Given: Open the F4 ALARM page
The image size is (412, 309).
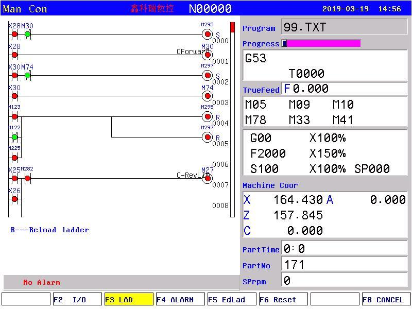Looking at the screenshot, I should coord(180,300).
